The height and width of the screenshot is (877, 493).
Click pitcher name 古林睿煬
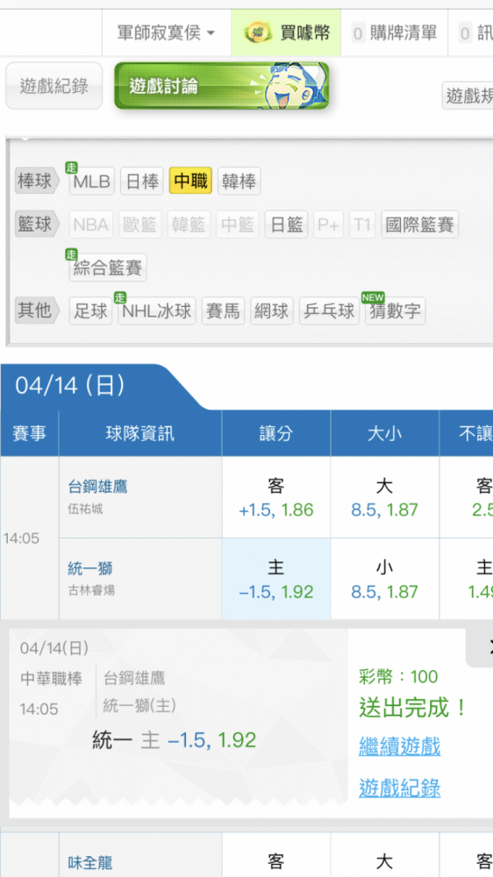[x=91, y=590]
